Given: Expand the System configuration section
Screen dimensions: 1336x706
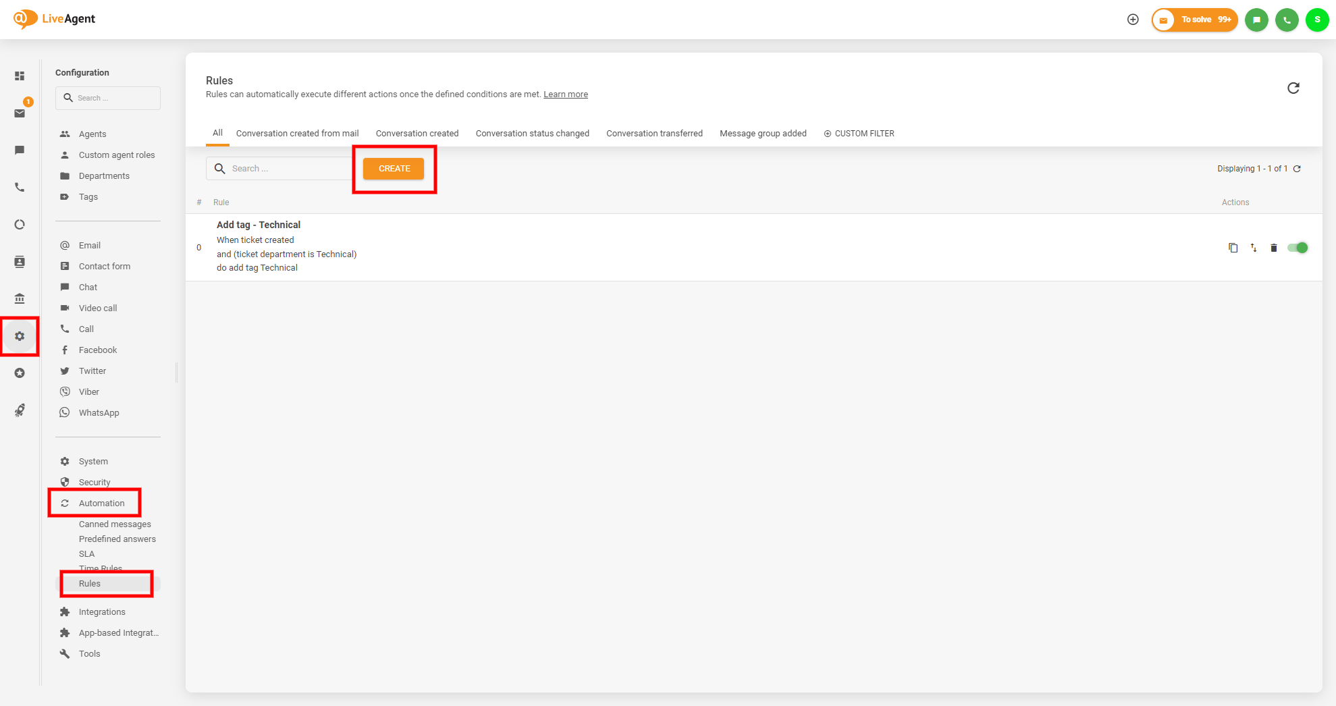Looking at the screenshot, I should [93, 462].
